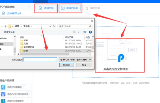160x103 pixels.
Task: Open dialog help icon
Action: point(90,32)
